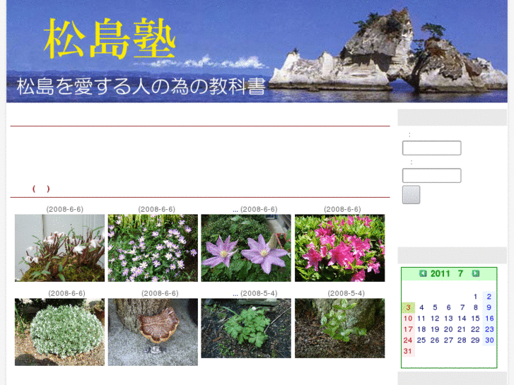Select day 22 in the calendar
Screen dimensions: 514x385
[x=475, y=329]
